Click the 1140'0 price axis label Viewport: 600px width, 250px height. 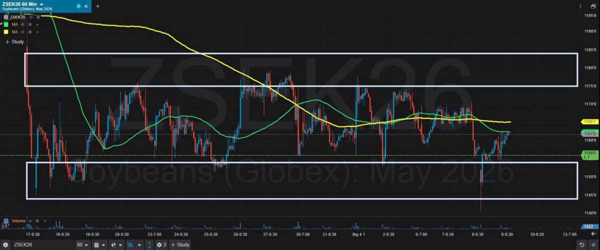click(590, 213)
